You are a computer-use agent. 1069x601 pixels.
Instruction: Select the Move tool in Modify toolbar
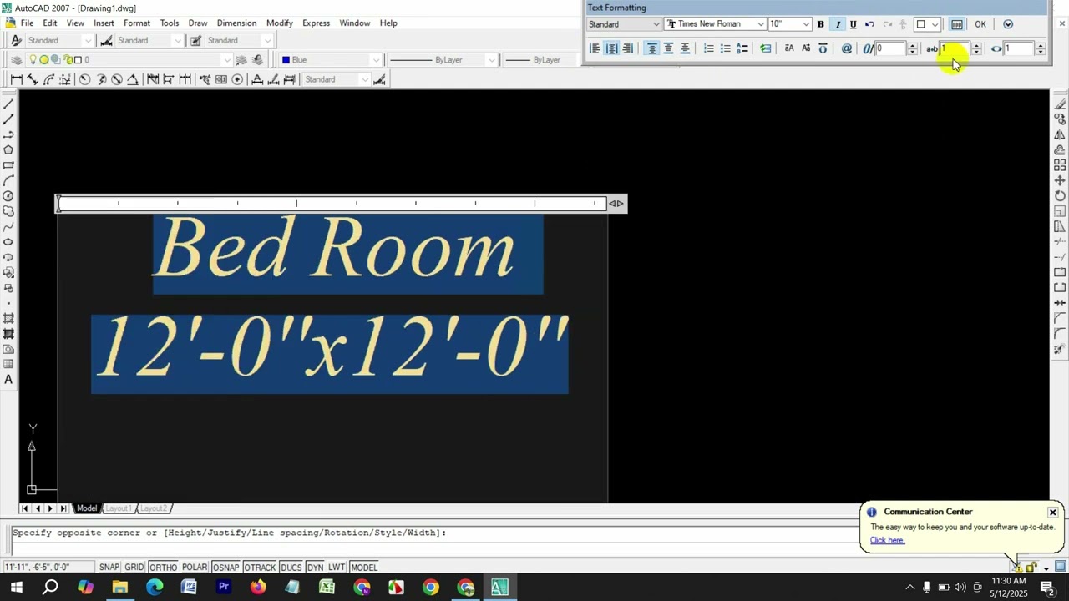tap(1060, 180)
